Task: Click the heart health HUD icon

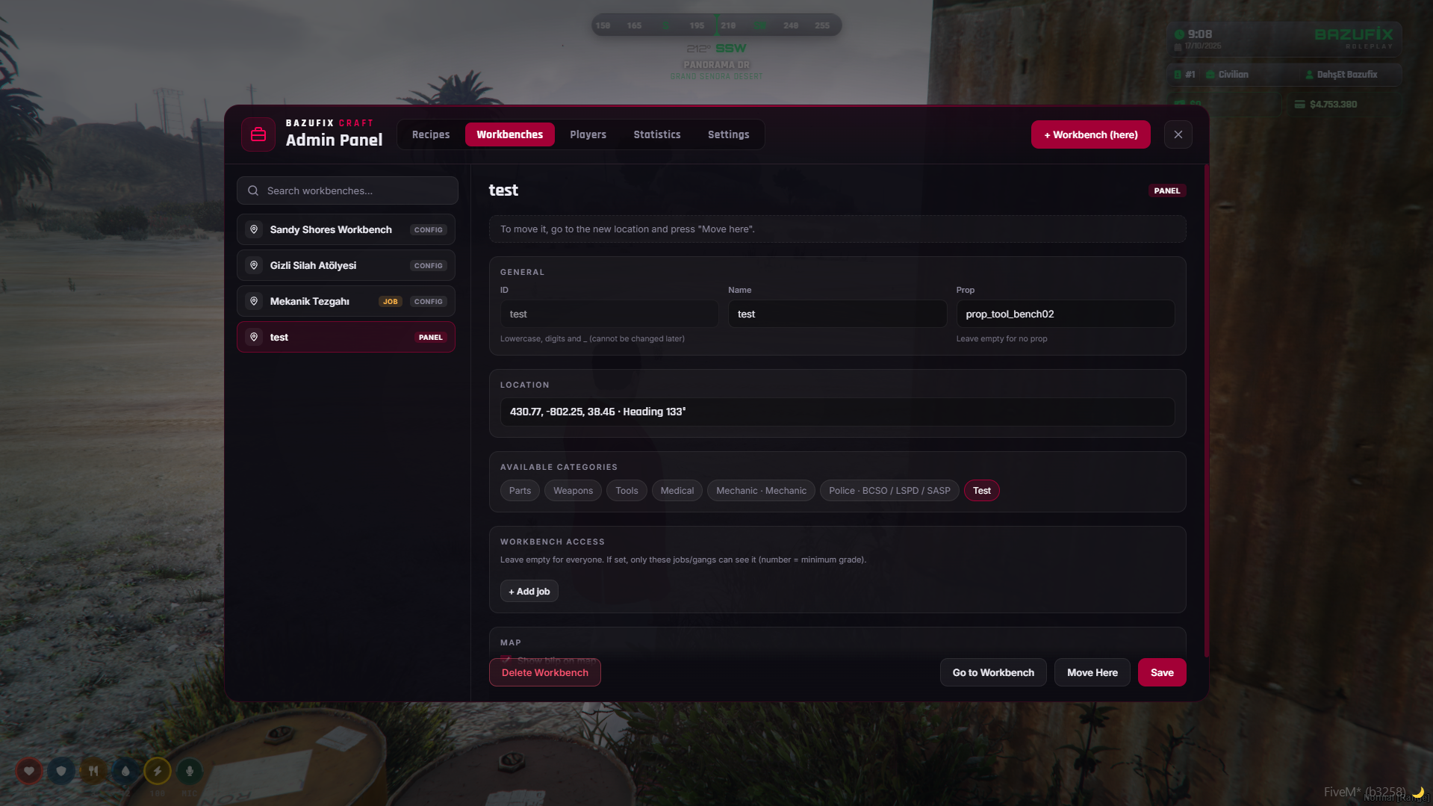Action: (29, 771)
